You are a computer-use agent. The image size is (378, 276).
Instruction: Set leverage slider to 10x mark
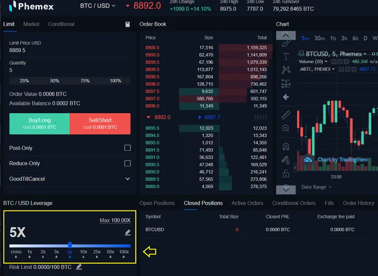click(x=83, y=253)
